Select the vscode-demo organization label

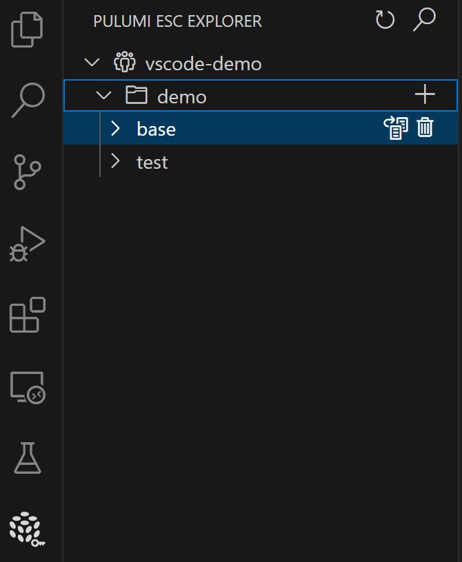coord(203,64)
